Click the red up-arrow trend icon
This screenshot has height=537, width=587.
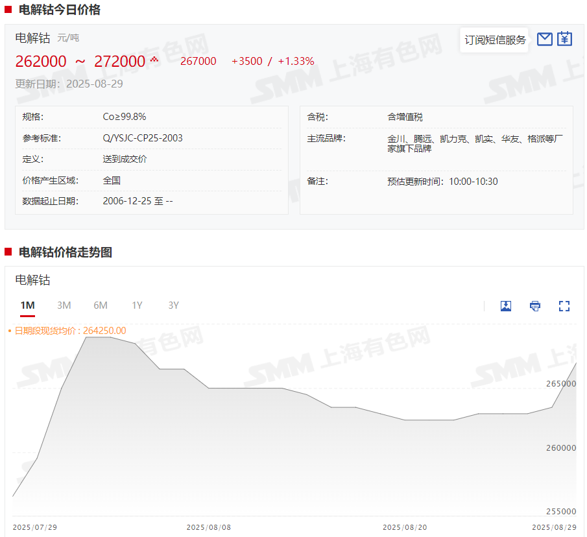(x=154, y=60)
